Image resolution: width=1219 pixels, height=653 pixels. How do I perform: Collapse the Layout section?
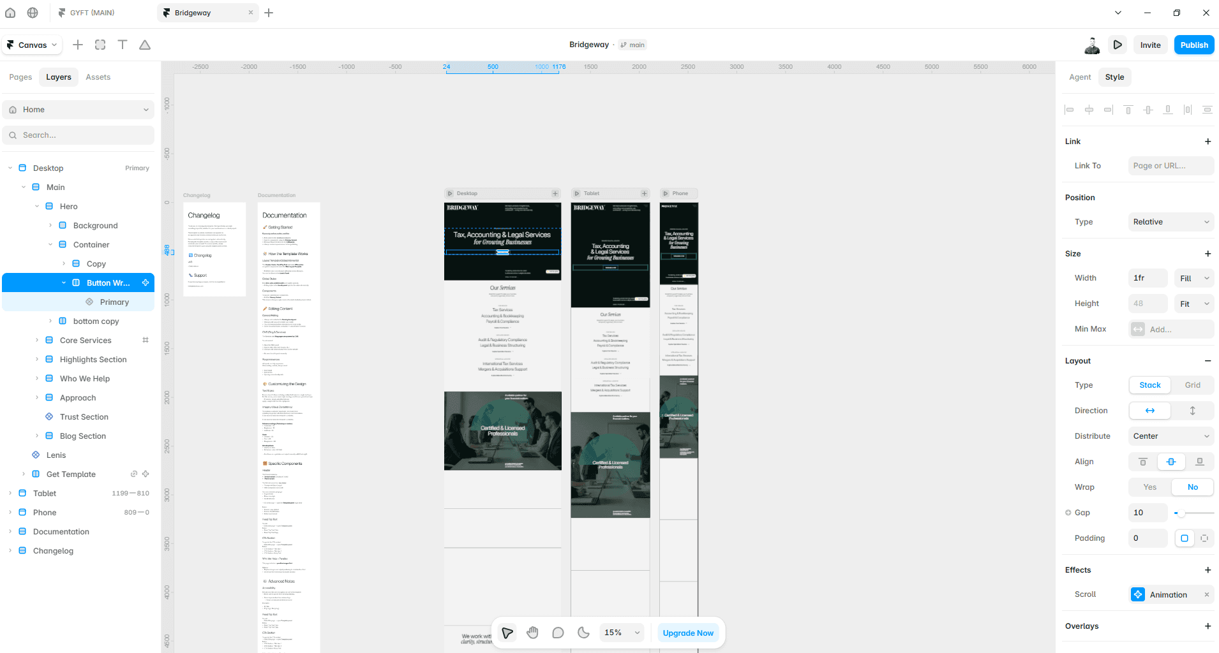click(x=1208, y=361)
